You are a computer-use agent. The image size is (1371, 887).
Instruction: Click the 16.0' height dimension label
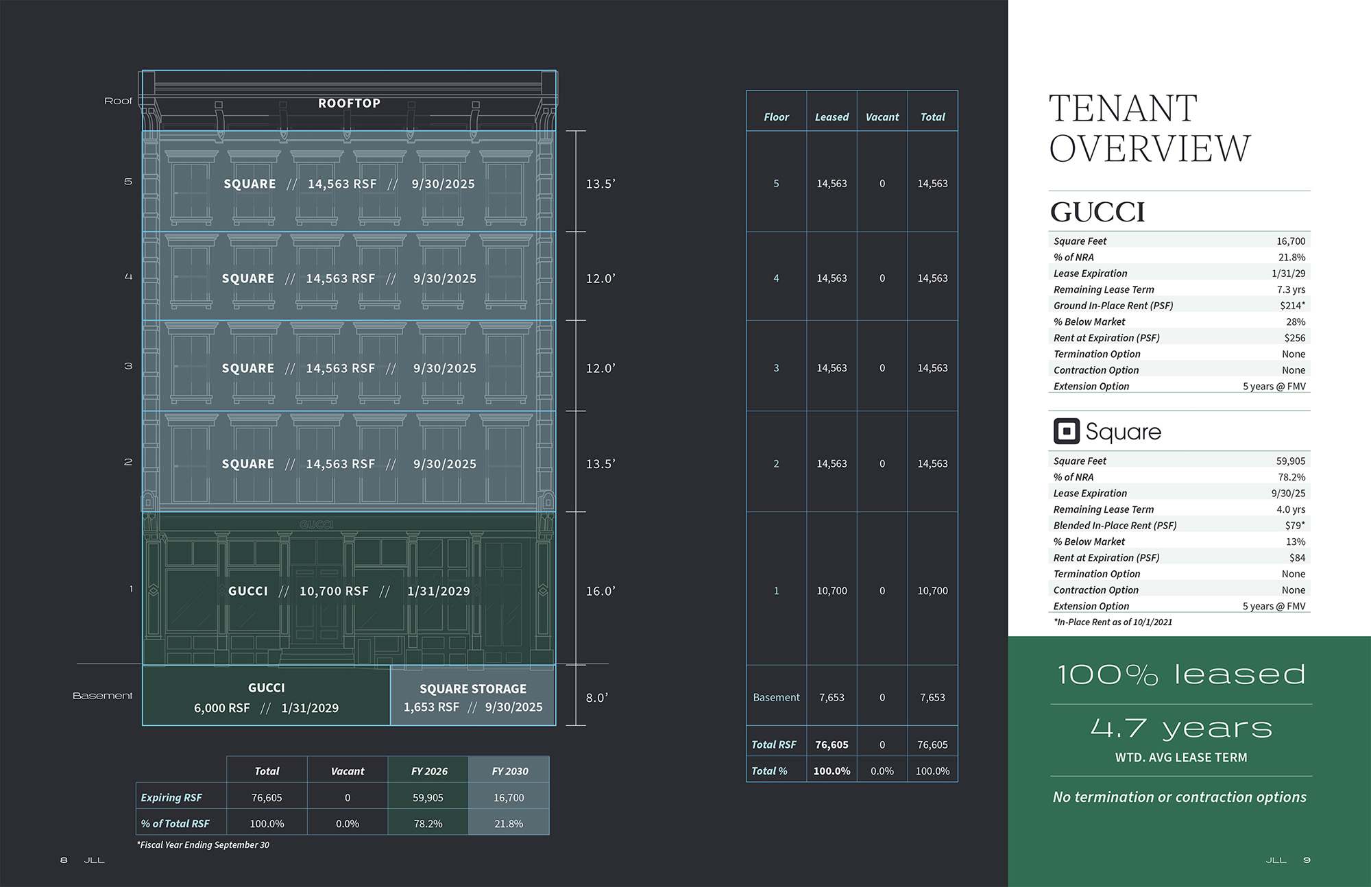tap(600, 591)
